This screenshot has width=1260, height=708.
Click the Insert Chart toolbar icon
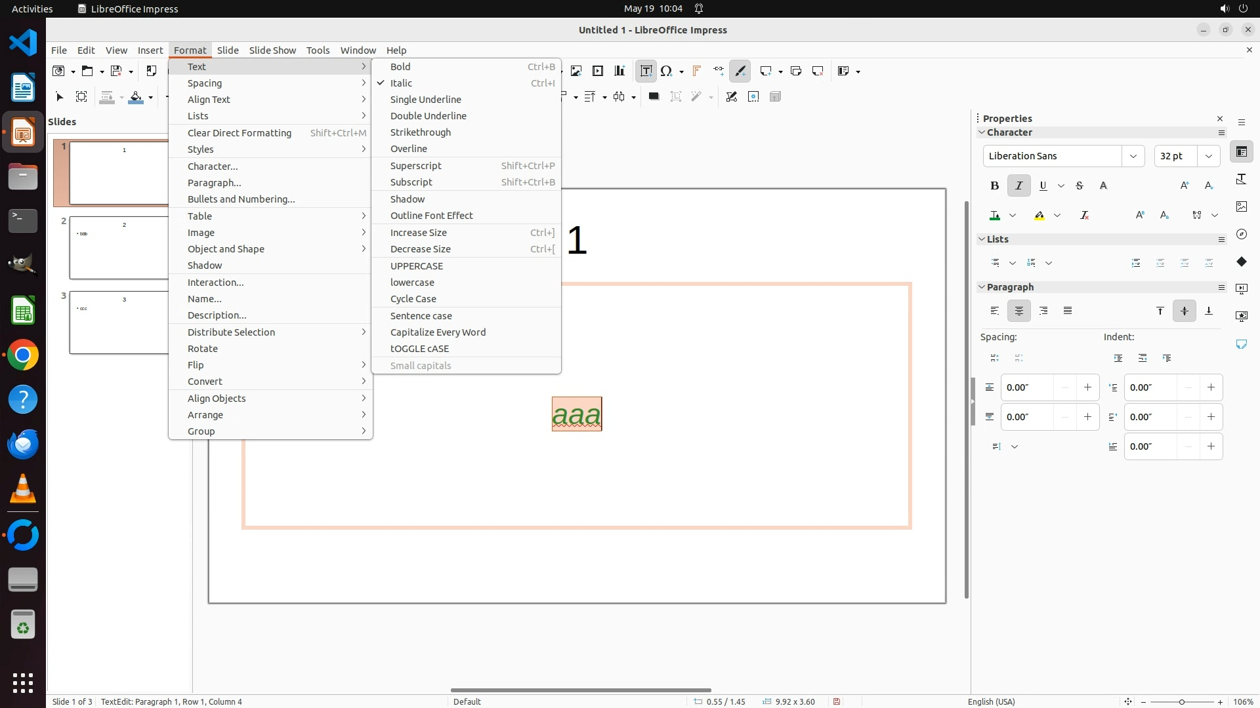pyautogui.click(x=619, y=71)
